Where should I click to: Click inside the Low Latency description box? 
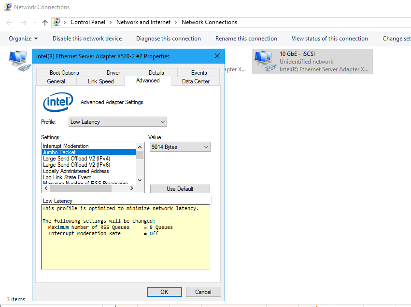126,237
